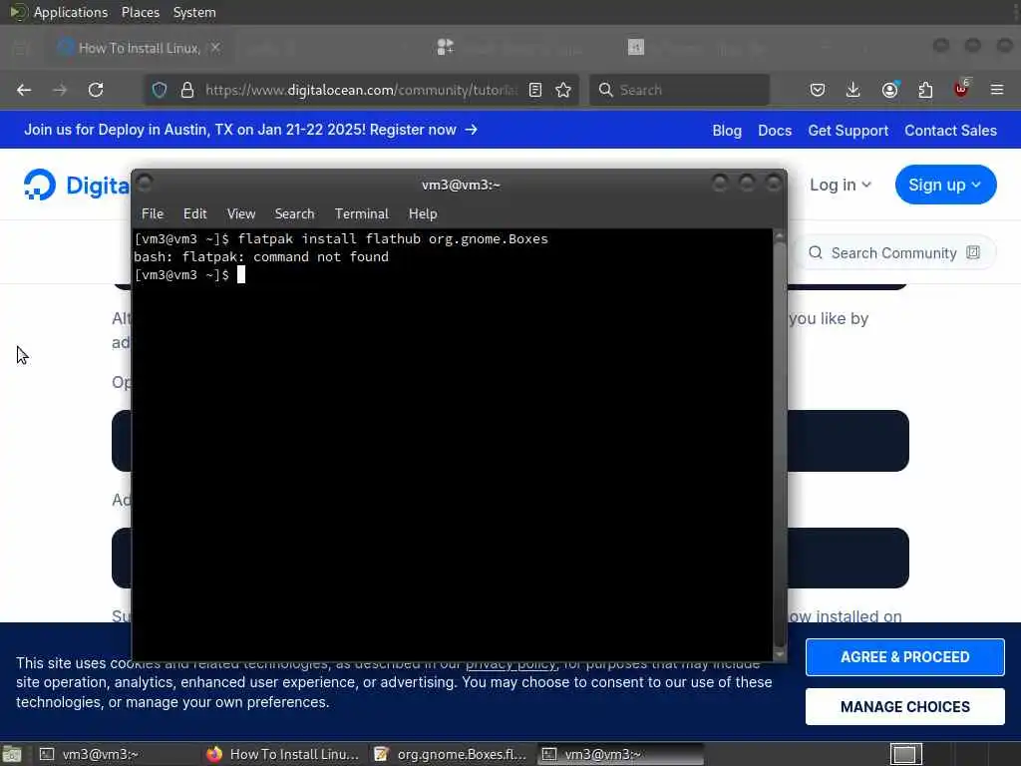Switch to active vm3@vm3:~ taskbar terminal
The height and width of the screenshot is (766, 1021).
pos(620,754)
